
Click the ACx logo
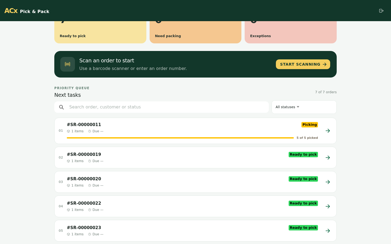click(x=11, y=11)
